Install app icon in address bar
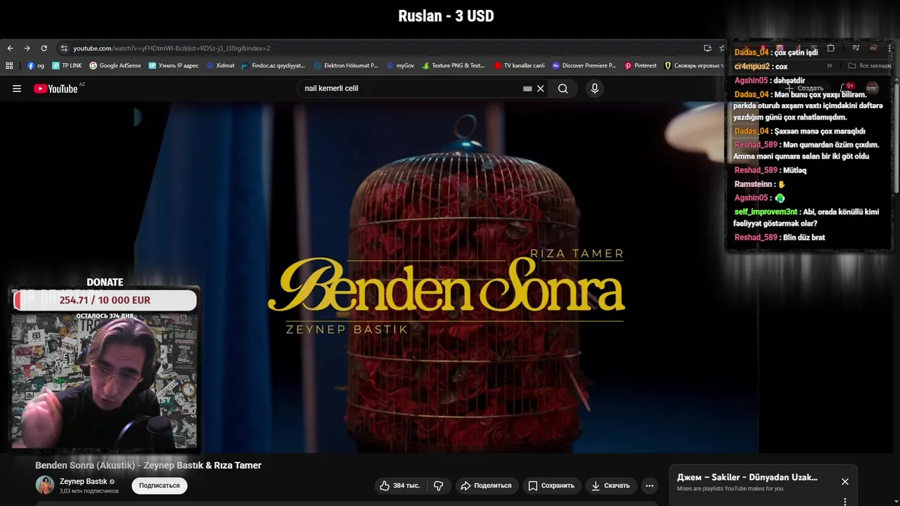The image size is (900, 506). [707, 48]
